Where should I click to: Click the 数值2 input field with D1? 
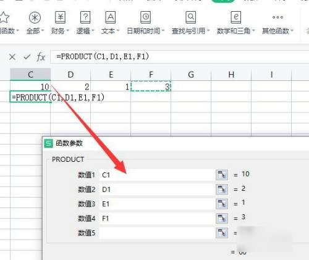point(157,190)
